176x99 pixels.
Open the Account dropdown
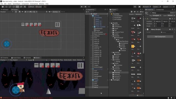[x=147, y=7]
